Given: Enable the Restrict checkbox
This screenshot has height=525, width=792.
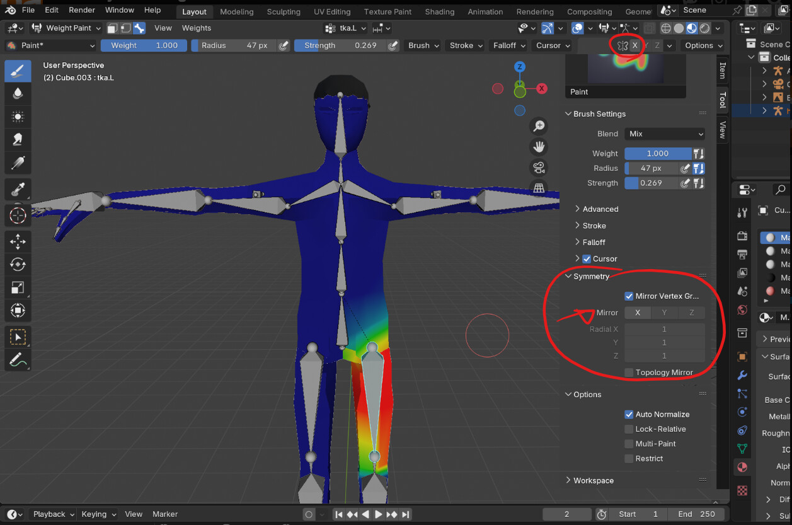Looking at the screenshot, I should (x=629, y=458).
